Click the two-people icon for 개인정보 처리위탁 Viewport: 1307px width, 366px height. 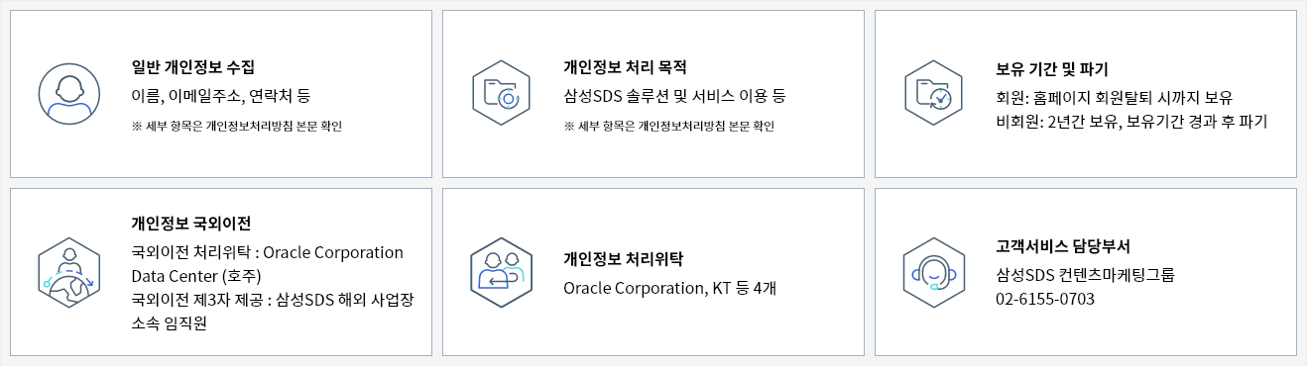pyautogui.click(x=502, y=271)
